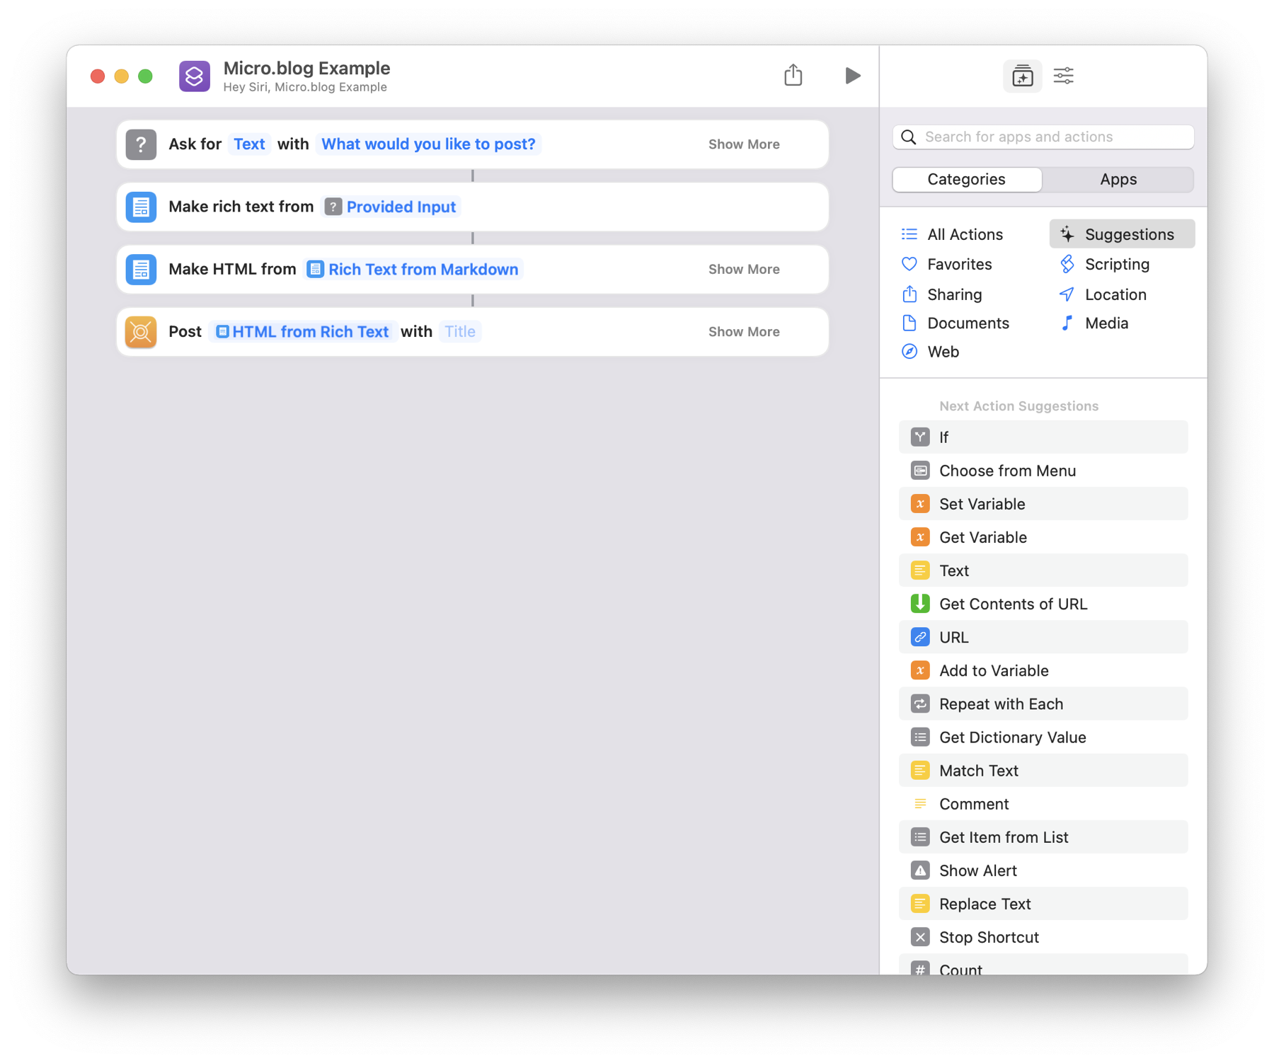1274x1063 pixels.
Task: Add the Repeat with Each action
Action: [x=1043, y=703]
